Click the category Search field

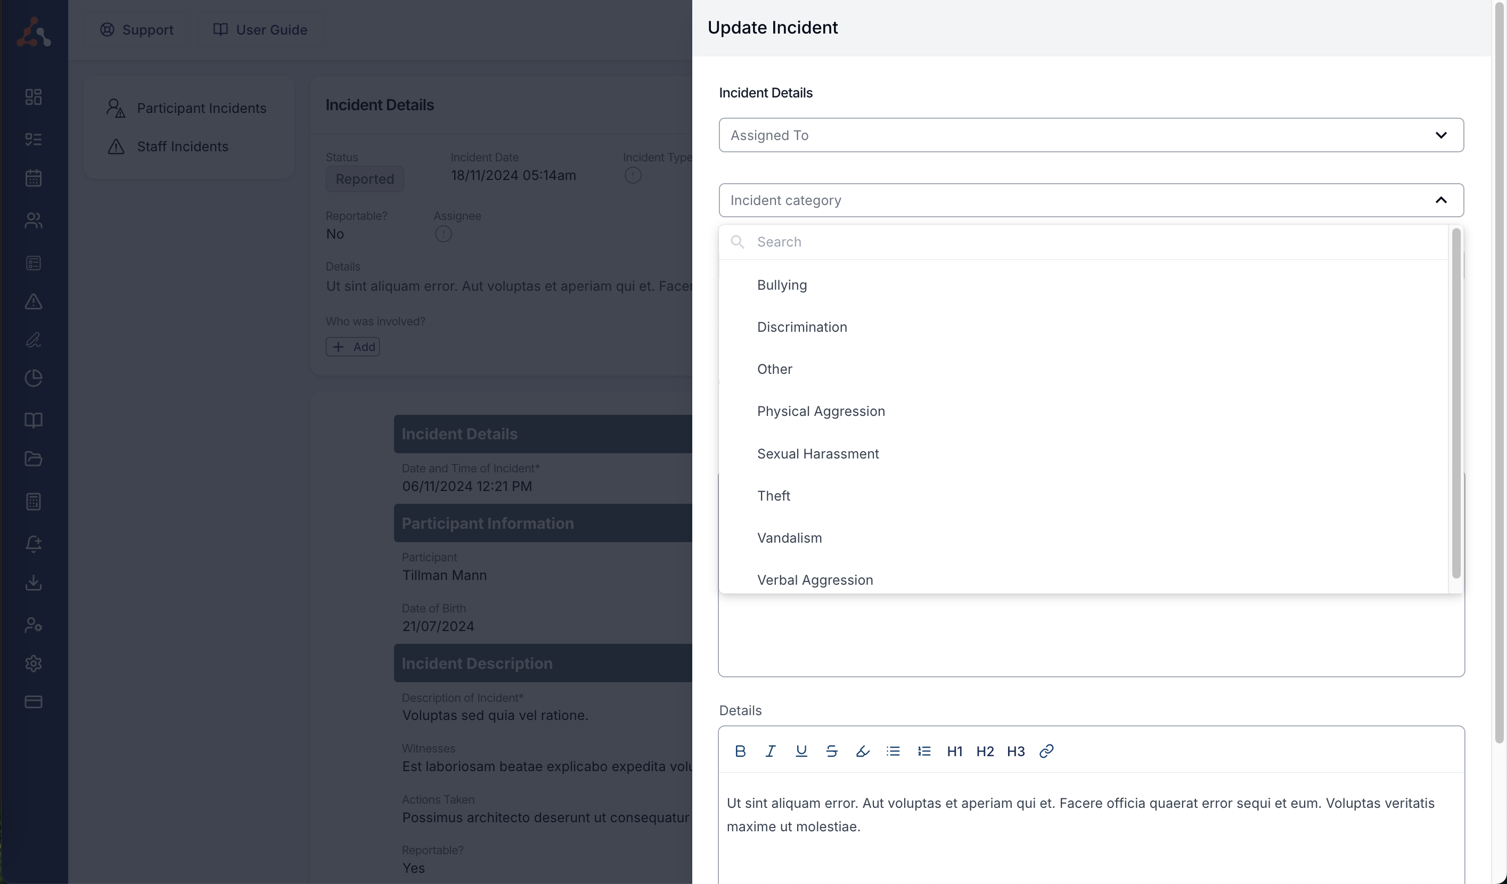[x=1083, y=242]
